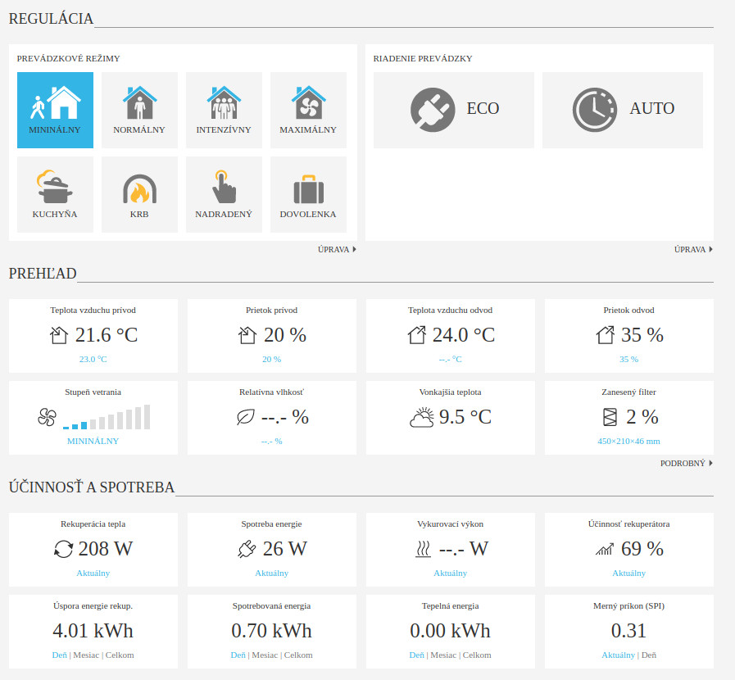
Task: Select Deň under Merný príkon (SPI)
Action: (648, 655)
